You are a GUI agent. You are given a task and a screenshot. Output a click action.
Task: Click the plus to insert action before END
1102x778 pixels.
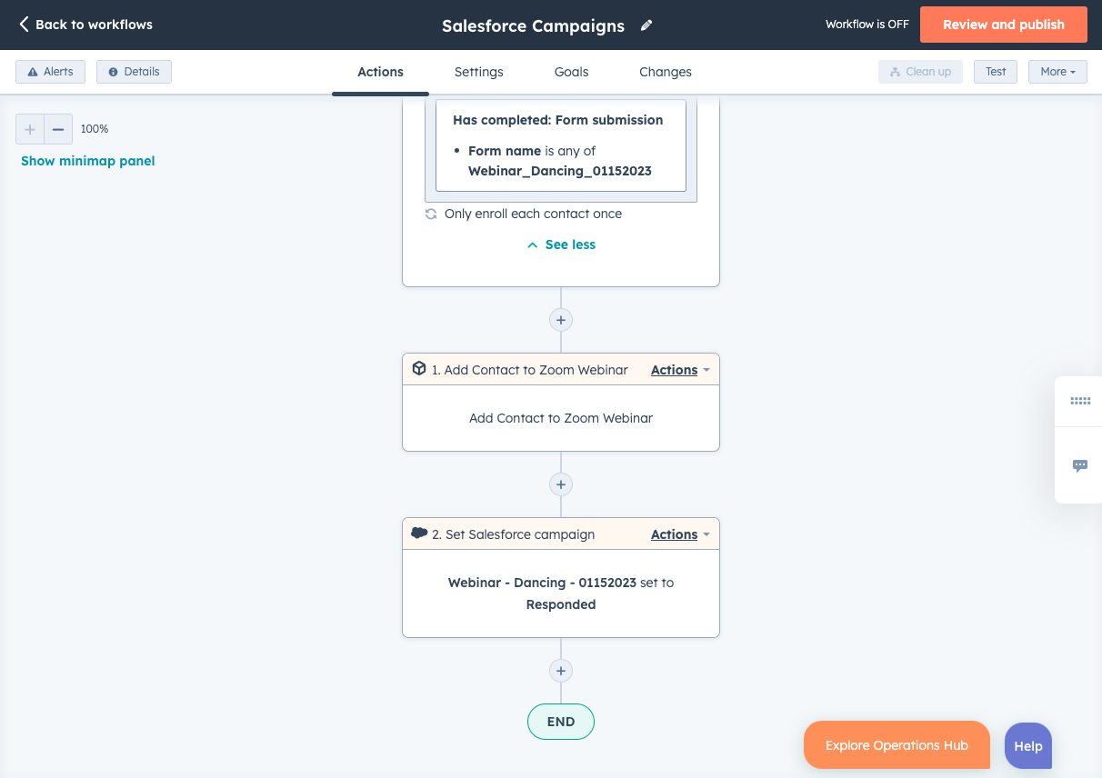point(560,670)
